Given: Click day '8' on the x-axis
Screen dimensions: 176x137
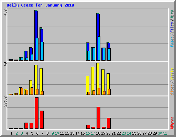Looking at the screenshot, I should [47, 133].
